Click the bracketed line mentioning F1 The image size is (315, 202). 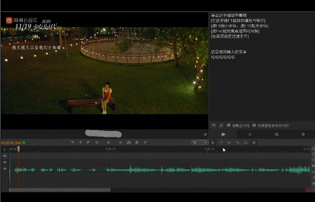(238, 21)
